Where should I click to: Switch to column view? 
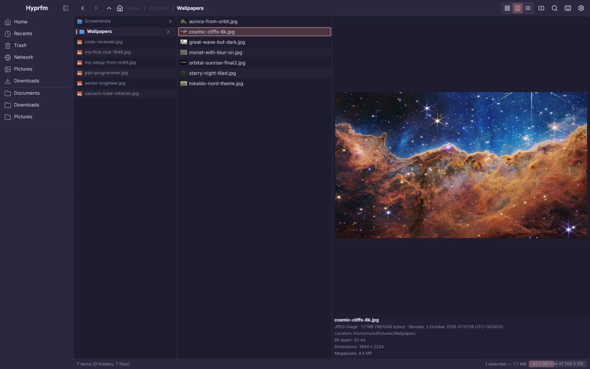[x=518, y=8]
